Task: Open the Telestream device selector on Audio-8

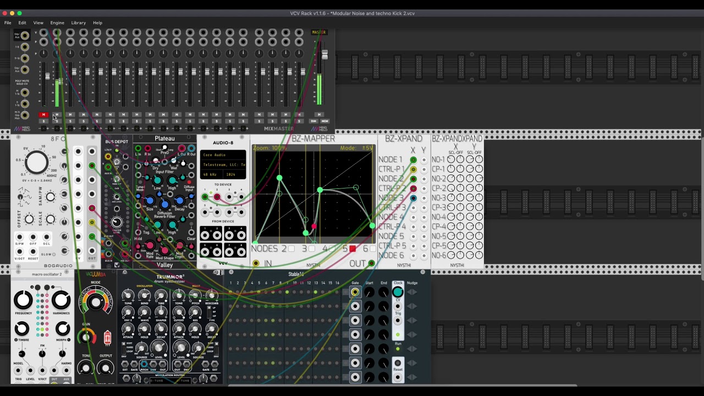Action: [x=223, y=164]
